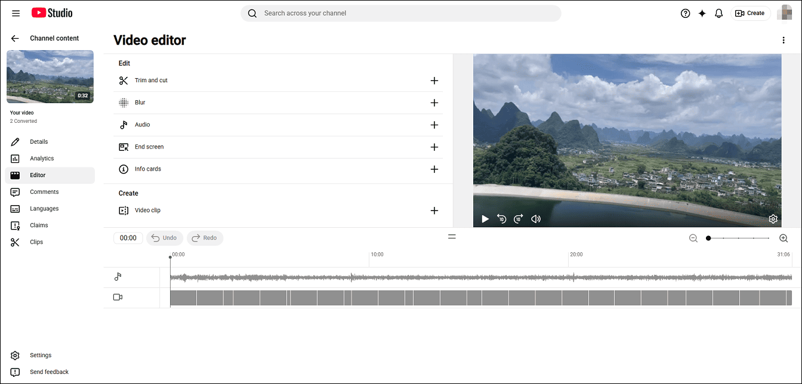Screen dimensions: 802x384
Task: Open Languages in the sidebar
Action: point(50,209)
